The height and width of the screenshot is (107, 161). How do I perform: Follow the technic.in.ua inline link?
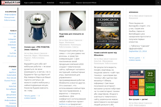tap(64, 104)
